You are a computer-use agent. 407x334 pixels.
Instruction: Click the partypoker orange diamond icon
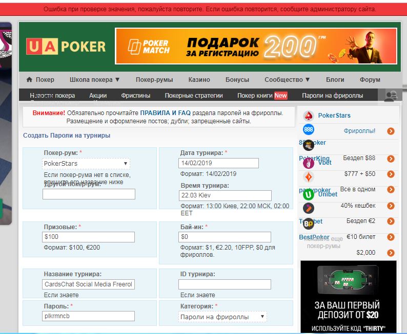point(309,177)
